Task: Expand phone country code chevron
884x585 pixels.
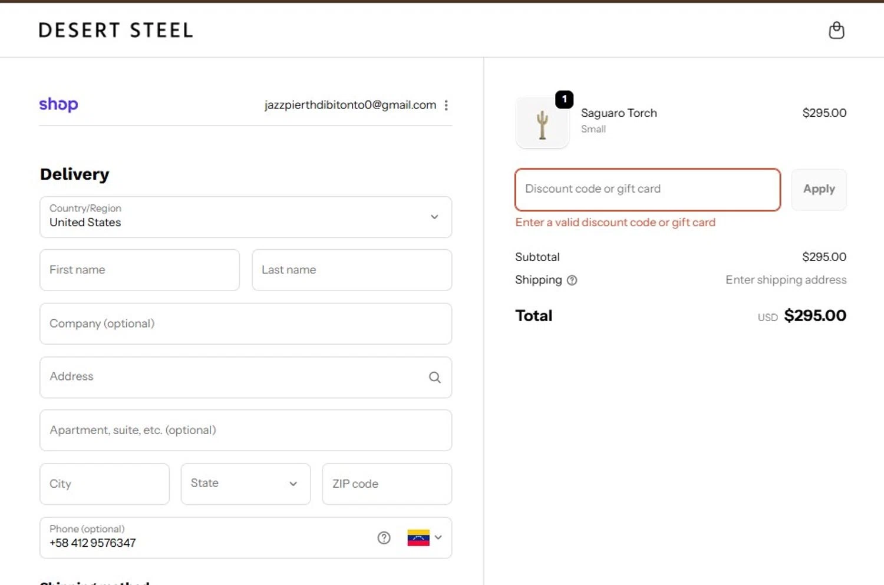Action: click(x=438, y=537)
